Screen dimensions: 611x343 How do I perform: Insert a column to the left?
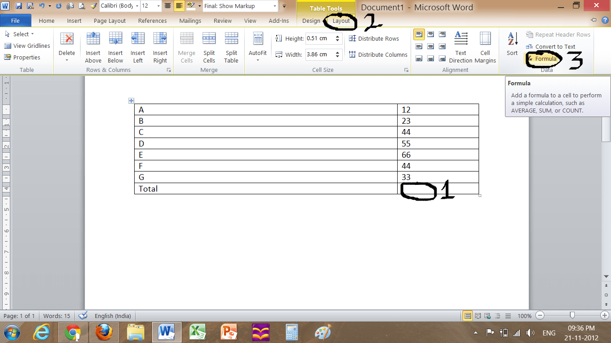[x=138, y=48]
